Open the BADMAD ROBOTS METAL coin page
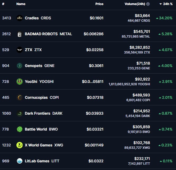This screenshot has height=170, width=176. click(48, 34)
